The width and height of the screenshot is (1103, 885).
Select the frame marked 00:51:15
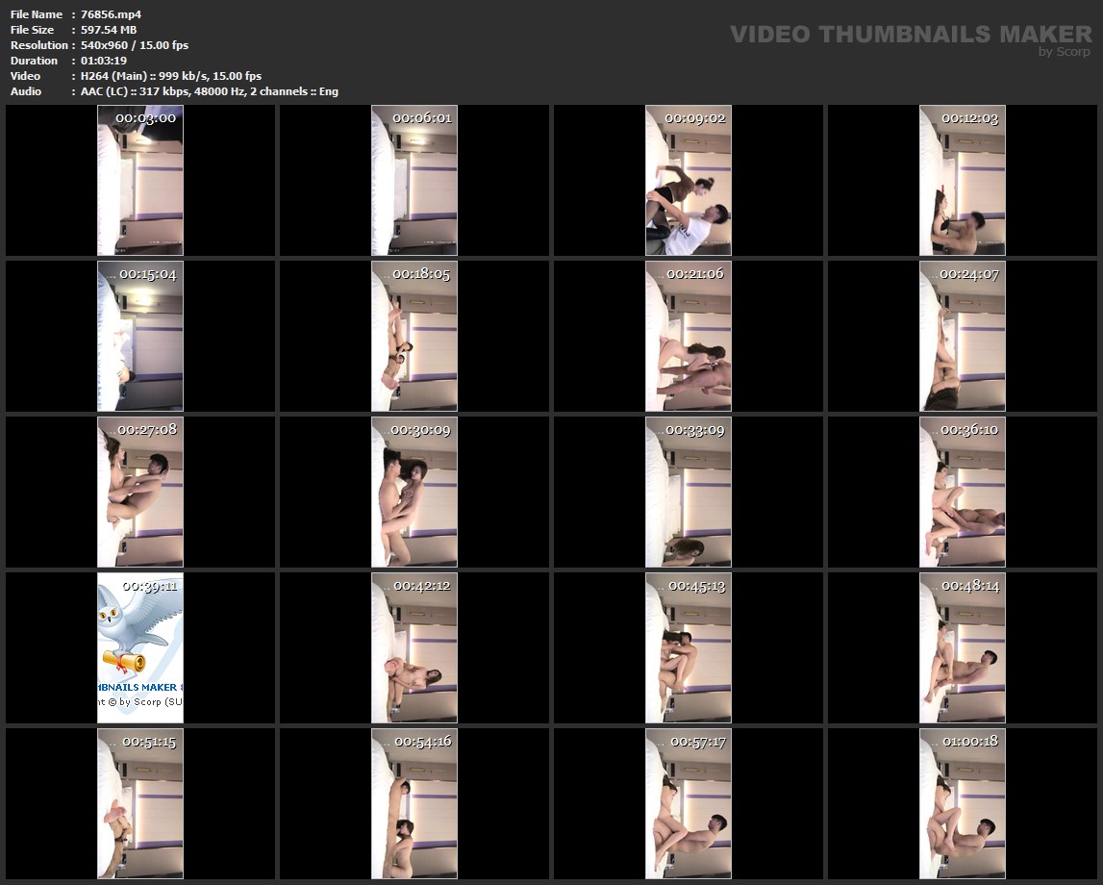tap(140, 804)
